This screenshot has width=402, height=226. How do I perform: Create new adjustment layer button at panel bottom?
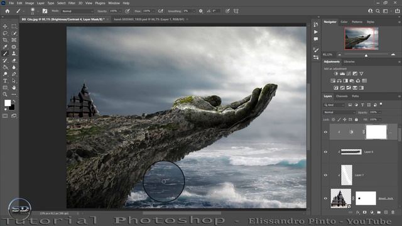[x=372, y=212]
